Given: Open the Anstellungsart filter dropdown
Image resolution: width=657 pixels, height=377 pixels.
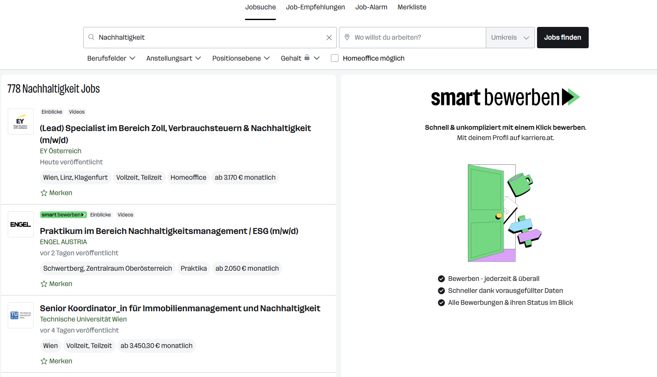Looking at the screenshot, I should tap(173, 58).
